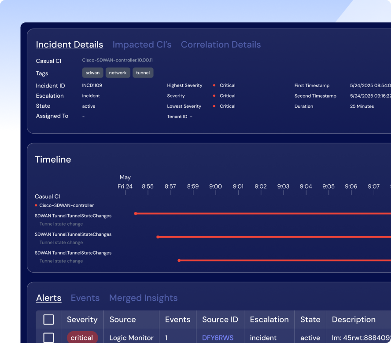Click the Critical value beside Highest Severity
The image size is (391, 343).
(227, 85)
